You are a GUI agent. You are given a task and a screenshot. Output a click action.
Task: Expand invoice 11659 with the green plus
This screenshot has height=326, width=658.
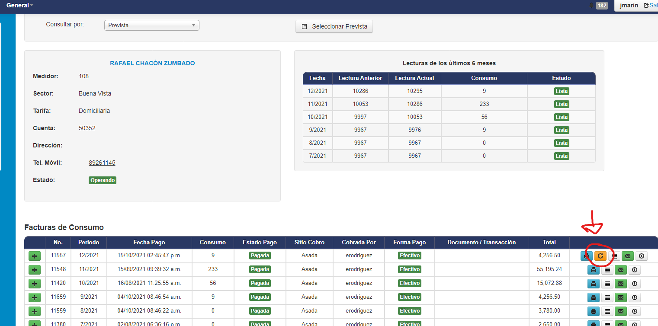pos(35,297)
